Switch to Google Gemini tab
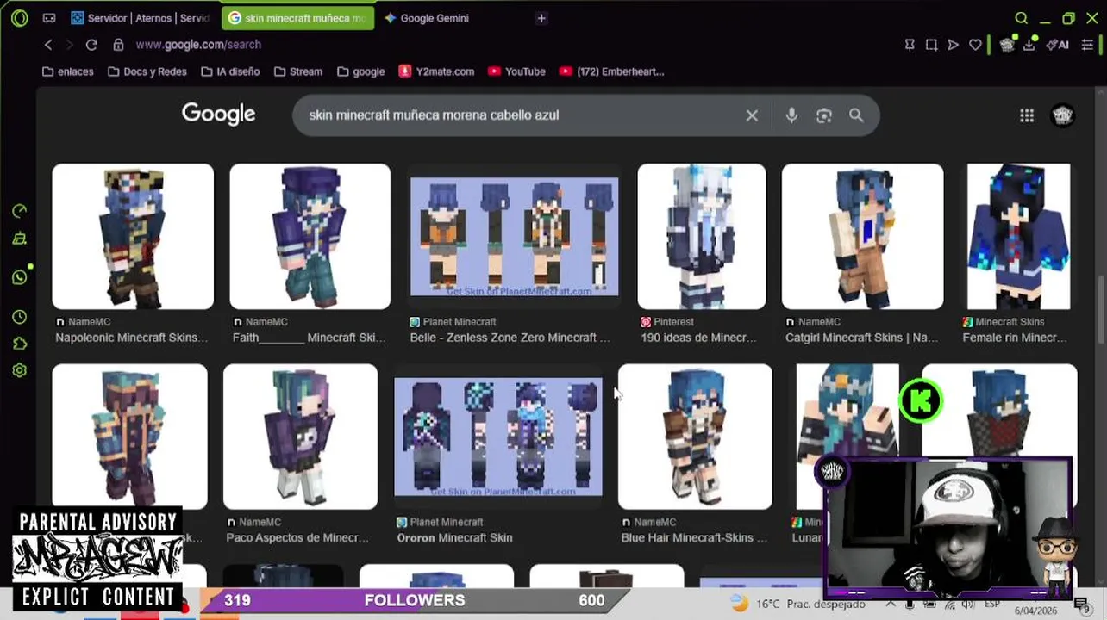Image resolution: width=1107 pixels, height=620 pixels. click(426, 18)
